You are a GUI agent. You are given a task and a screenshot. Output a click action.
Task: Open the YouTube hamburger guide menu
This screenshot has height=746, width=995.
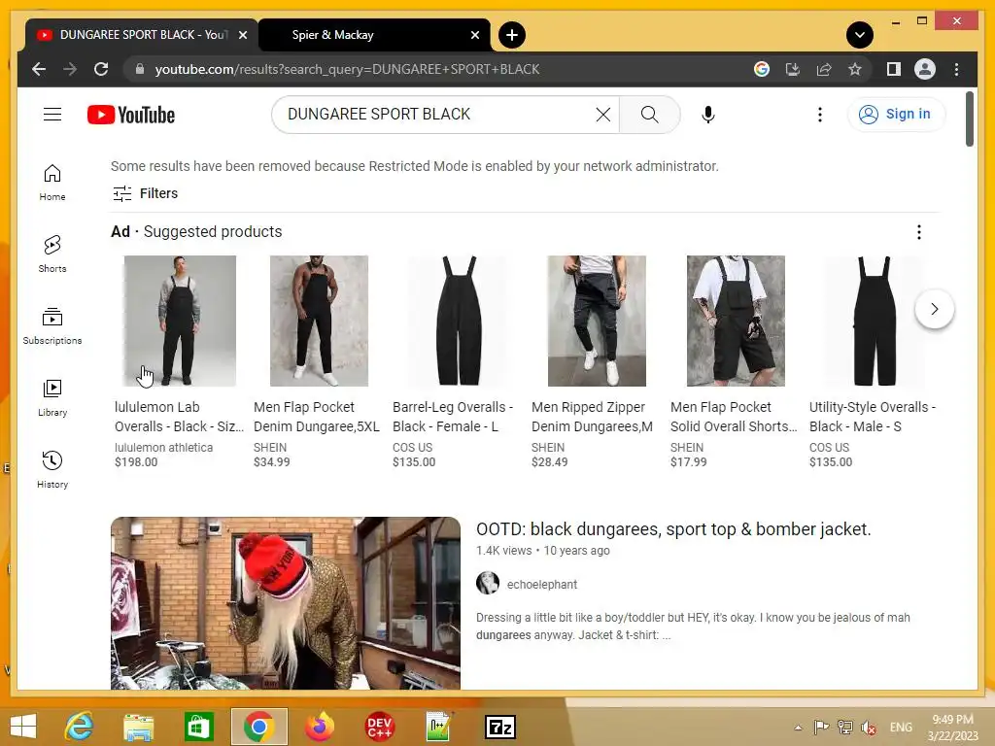(x=52, y=115)
